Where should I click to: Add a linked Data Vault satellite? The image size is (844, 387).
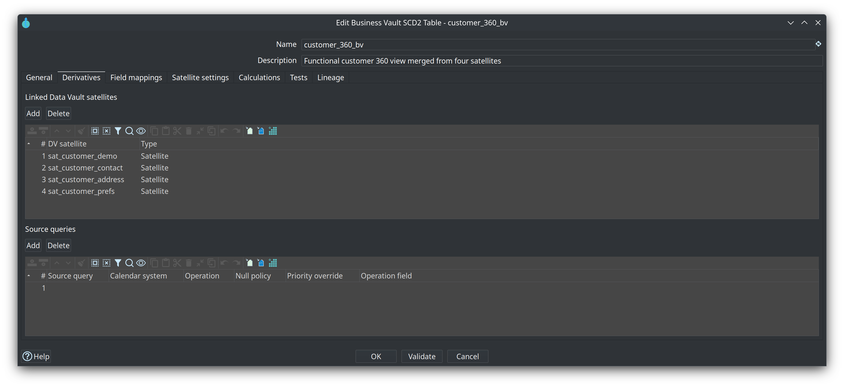(x=33, y=113)
